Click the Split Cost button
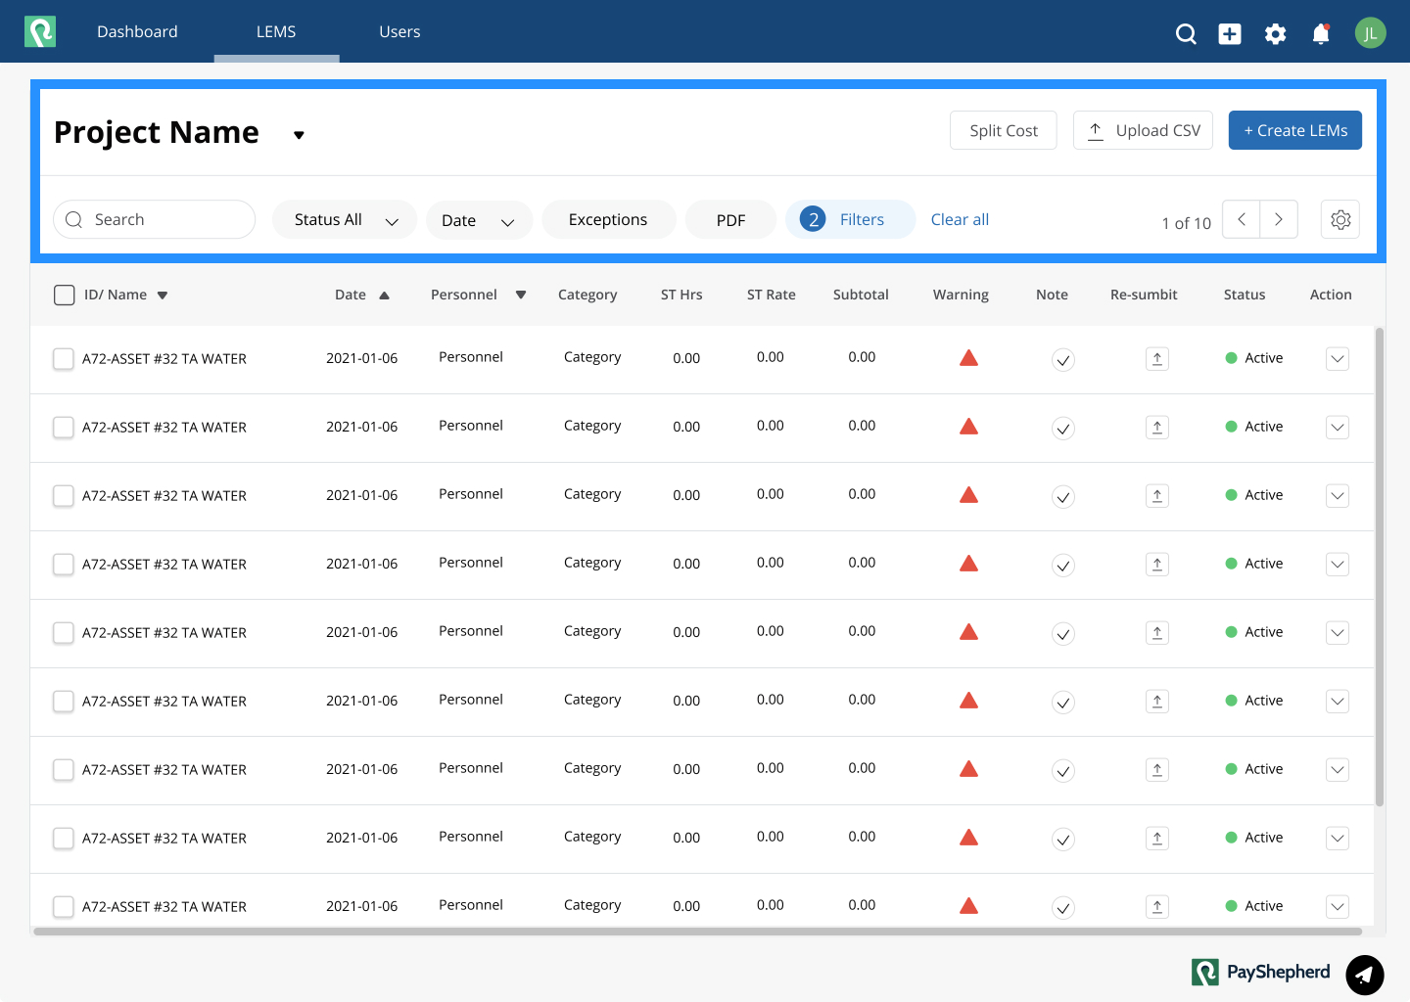Viewport: 1410px width, 1002px height. coord(1004,130)
